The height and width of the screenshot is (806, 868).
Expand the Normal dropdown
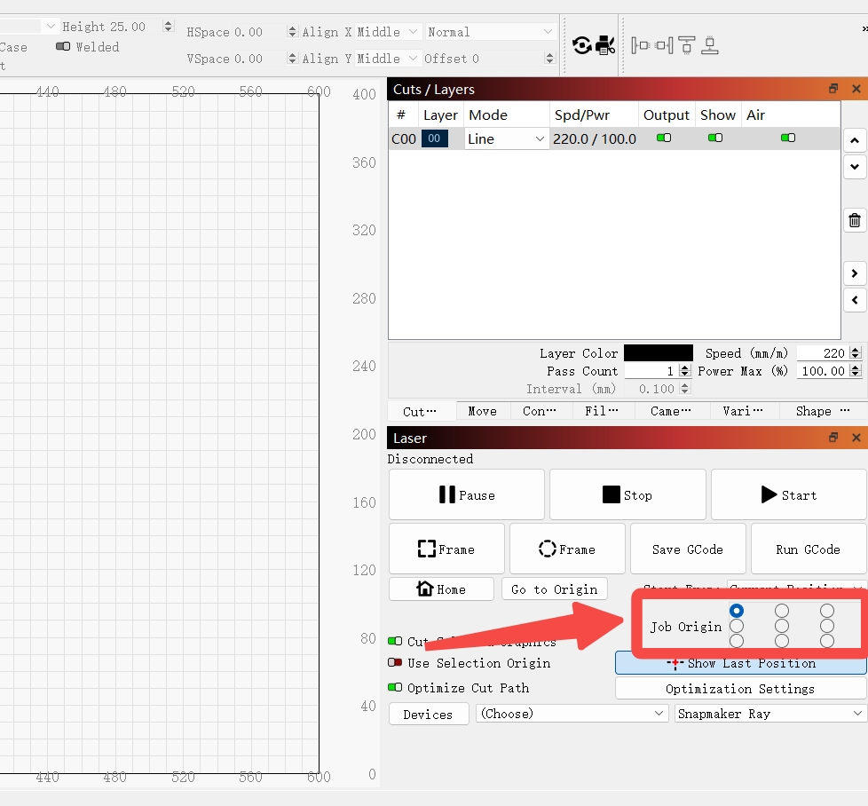489,32
